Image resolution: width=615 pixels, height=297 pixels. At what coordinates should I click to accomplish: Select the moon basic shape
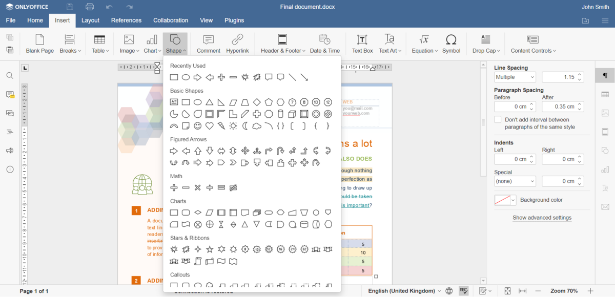click(x=245, y=126)
